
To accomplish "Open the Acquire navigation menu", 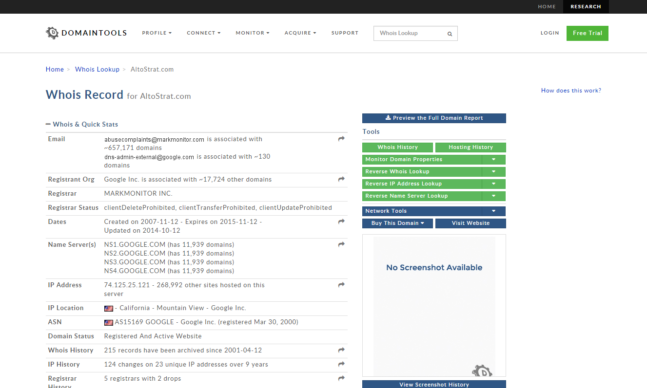I will (x=300, y=33).
